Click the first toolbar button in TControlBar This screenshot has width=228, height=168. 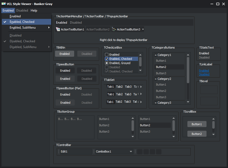[140, 152]
